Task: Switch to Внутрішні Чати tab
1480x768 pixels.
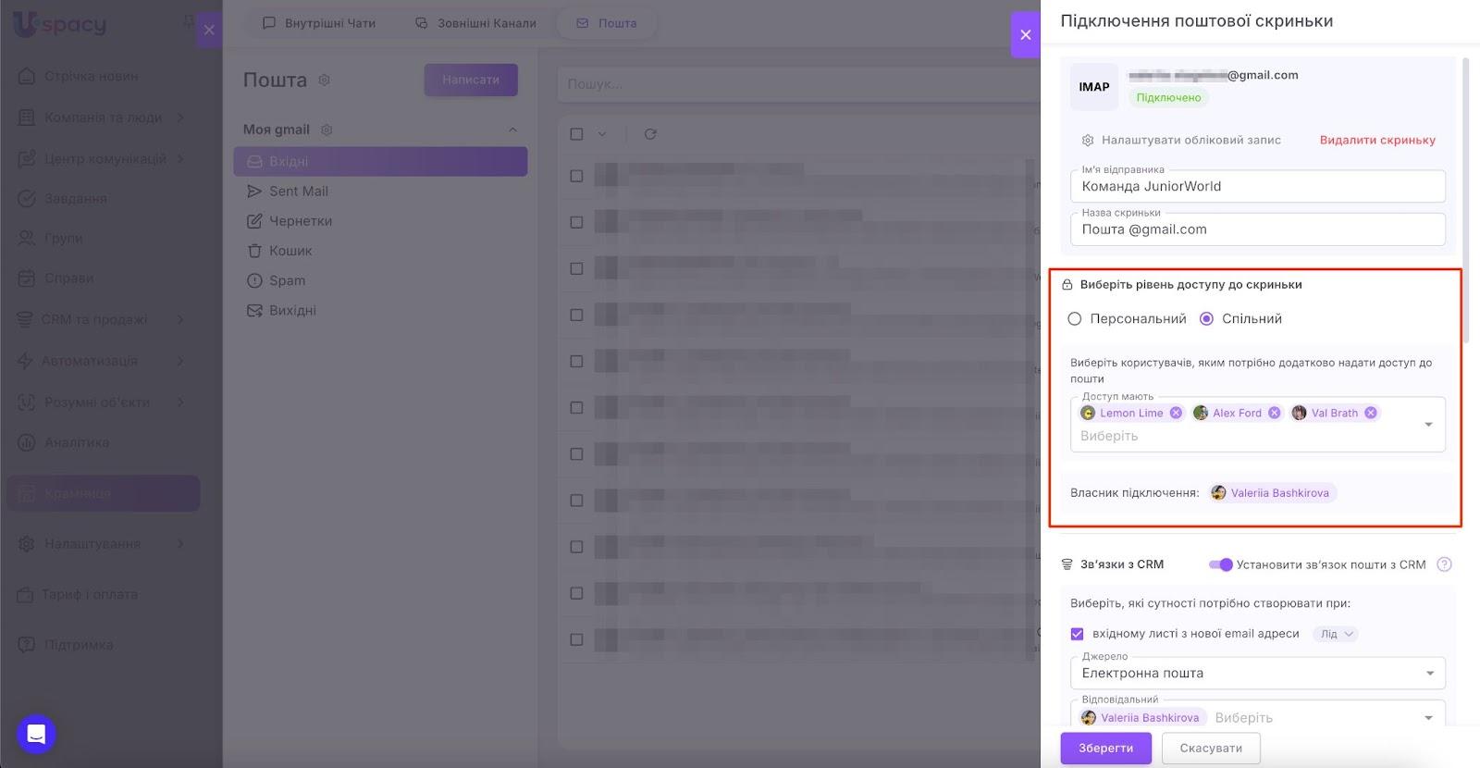Action: (319, 23)
